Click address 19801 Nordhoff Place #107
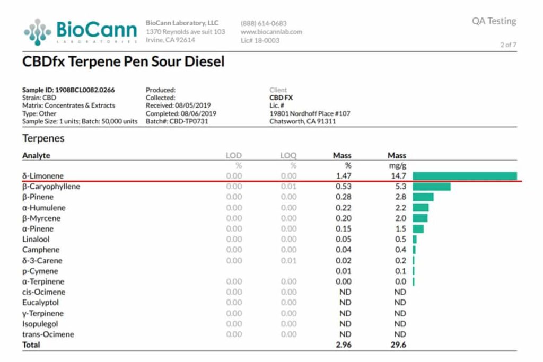543x362 pixels. point(310,113)
